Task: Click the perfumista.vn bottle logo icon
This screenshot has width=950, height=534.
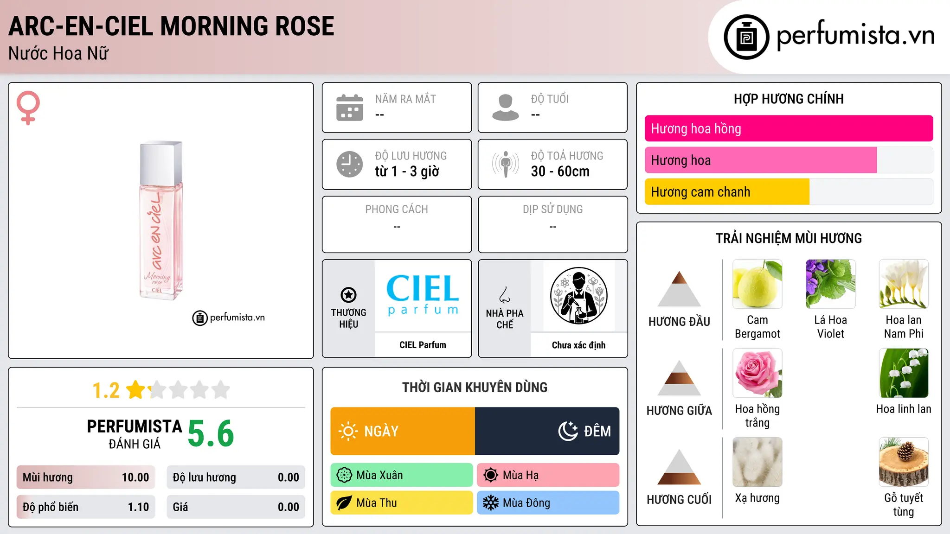Action: pyautogui.click(x=746, y=37)
